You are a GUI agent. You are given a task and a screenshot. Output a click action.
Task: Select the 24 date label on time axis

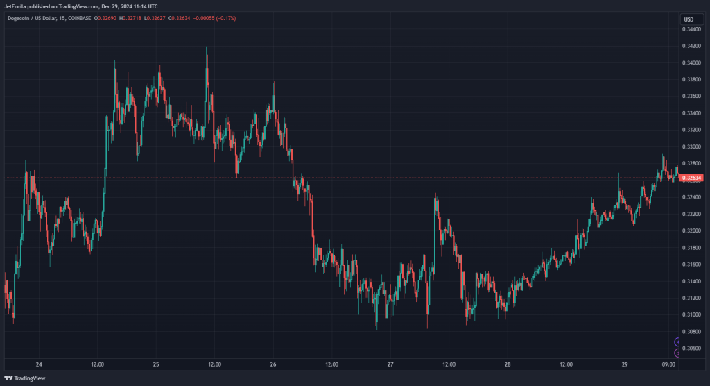[x=39, y=364]
